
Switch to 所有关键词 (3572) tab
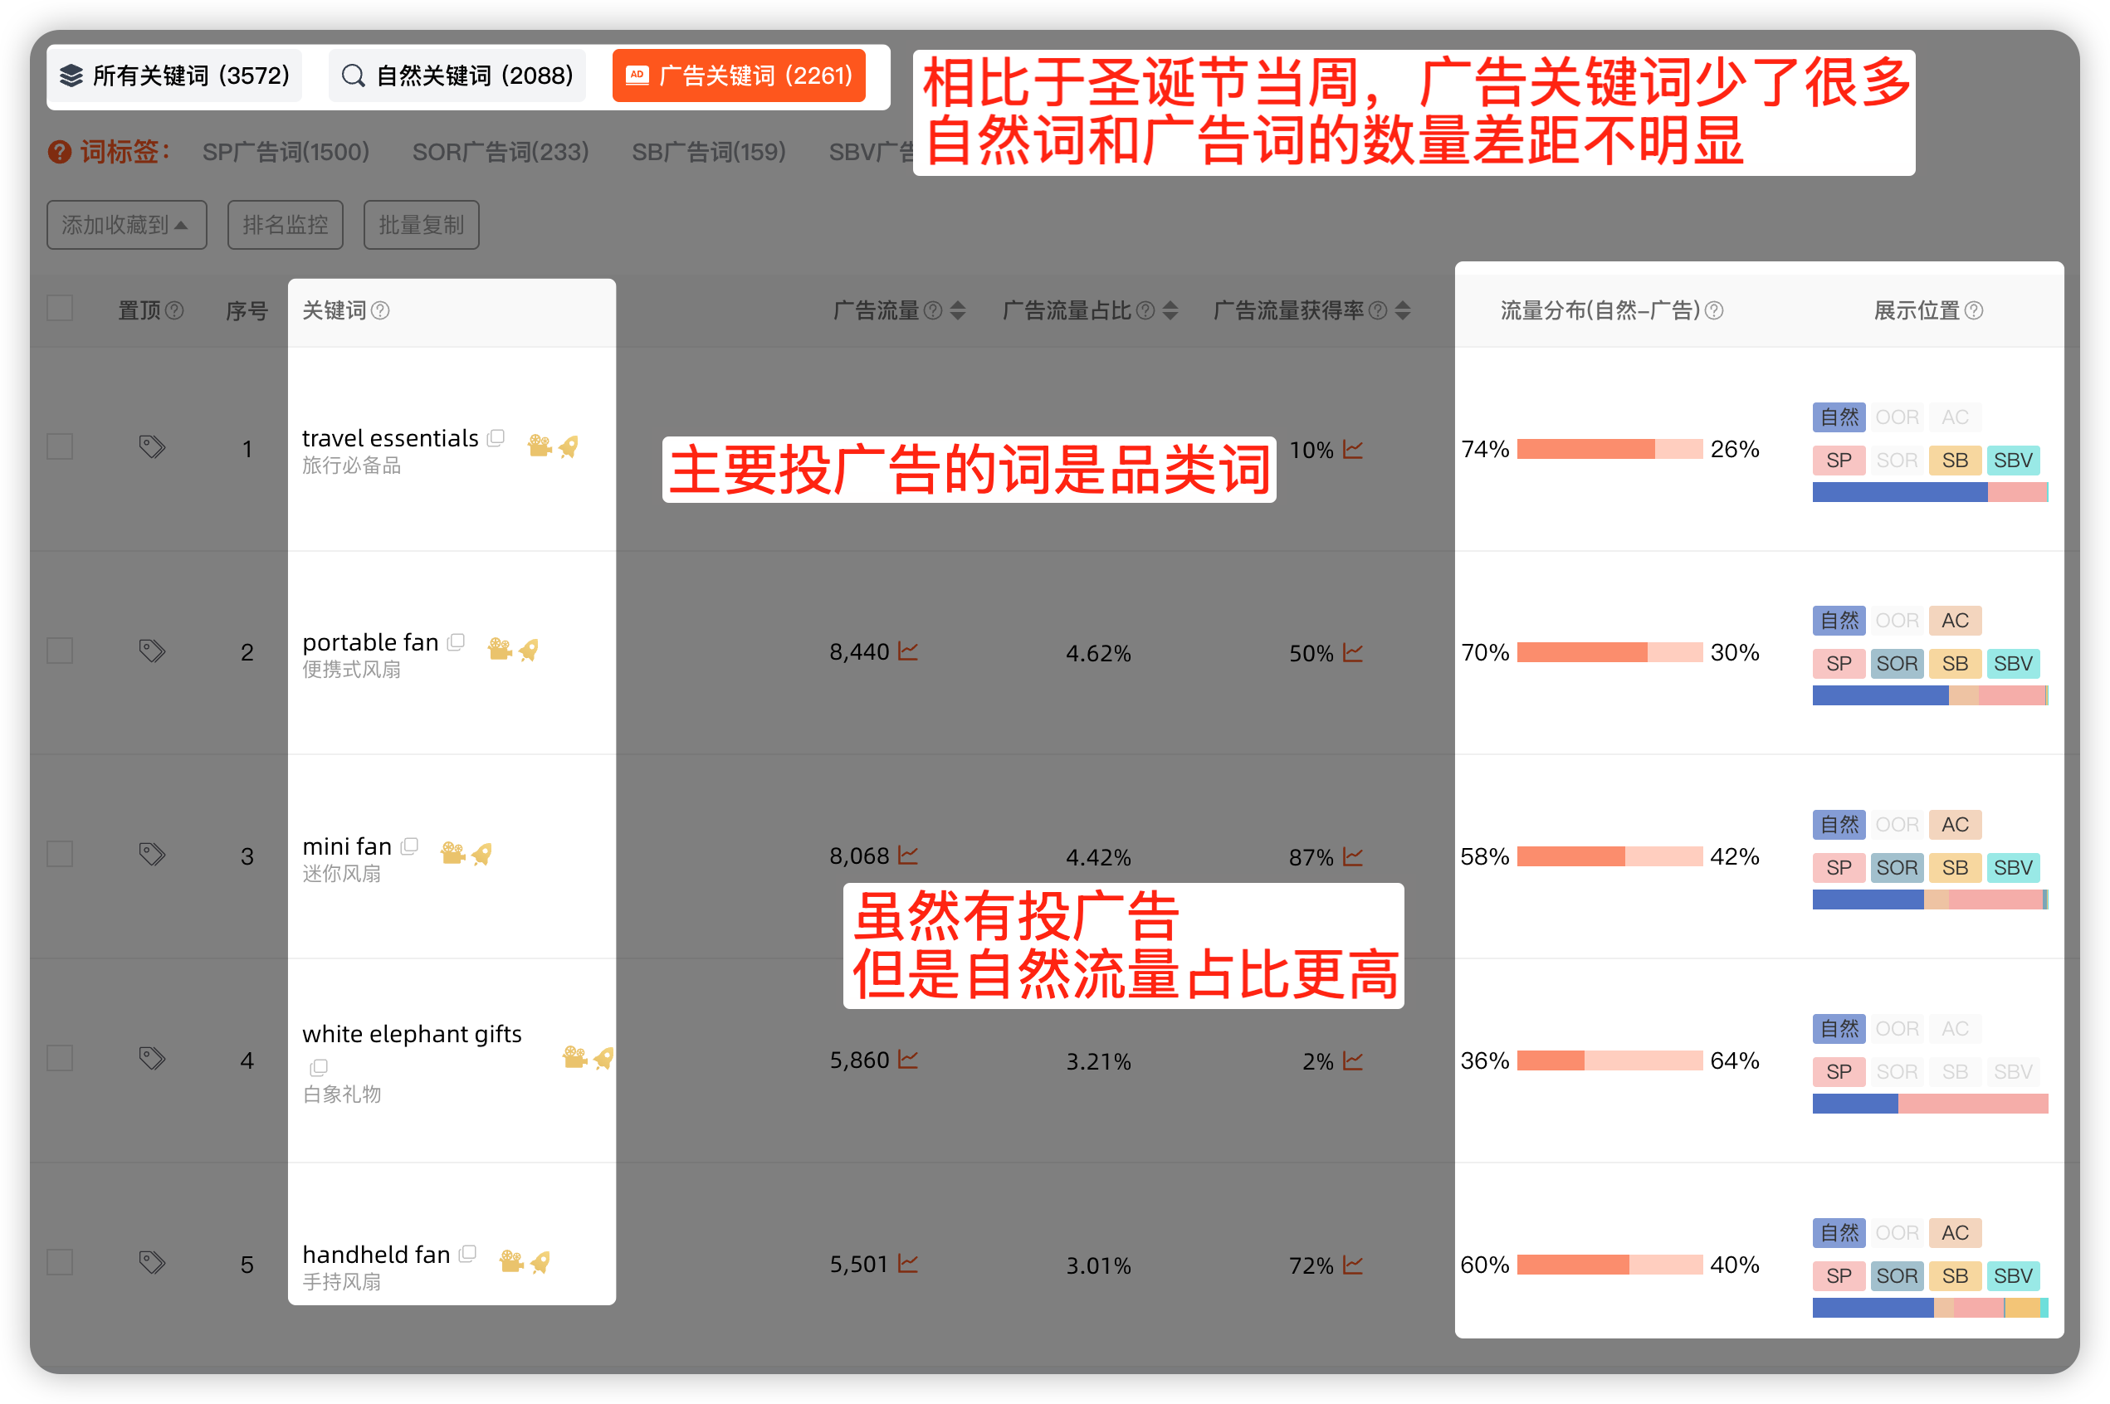[175, 76]
